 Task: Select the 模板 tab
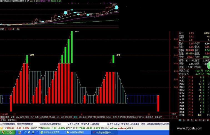point(7,117)
